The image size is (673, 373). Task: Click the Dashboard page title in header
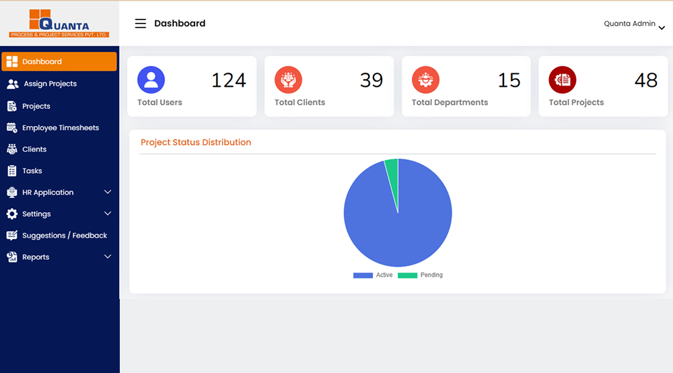(180, 23)
